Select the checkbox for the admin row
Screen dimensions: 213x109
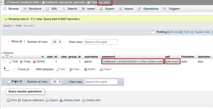point(5,62)
